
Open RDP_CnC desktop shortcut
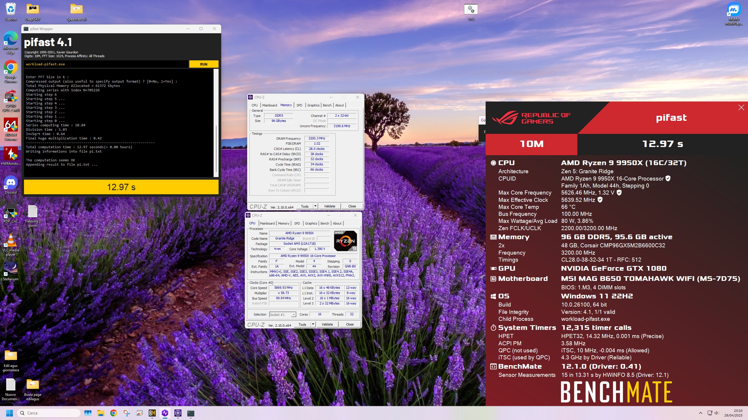point(11,214)
